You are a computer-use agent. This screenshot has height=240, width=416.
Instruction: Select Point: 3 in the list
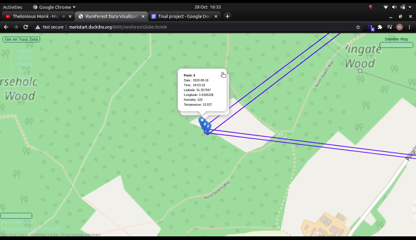tap(24, 64)
